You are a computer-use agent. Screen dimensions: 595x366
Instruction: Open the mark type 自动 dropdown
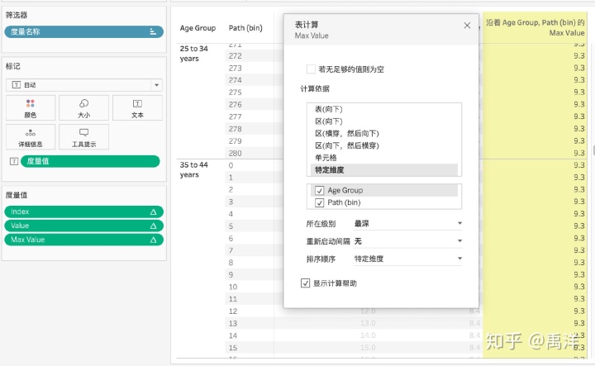(x=83, y=85)
